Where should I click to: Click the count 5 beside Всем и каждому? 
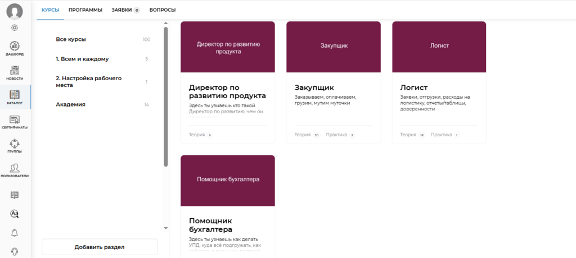(x=147, y=59)
